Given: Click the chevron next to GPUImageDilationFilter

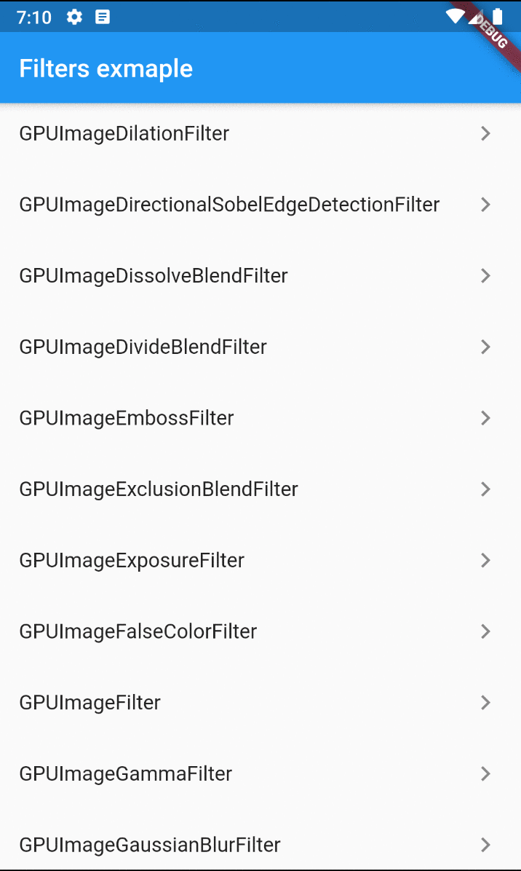Looking at the screenshot, I should click(485, 133).
